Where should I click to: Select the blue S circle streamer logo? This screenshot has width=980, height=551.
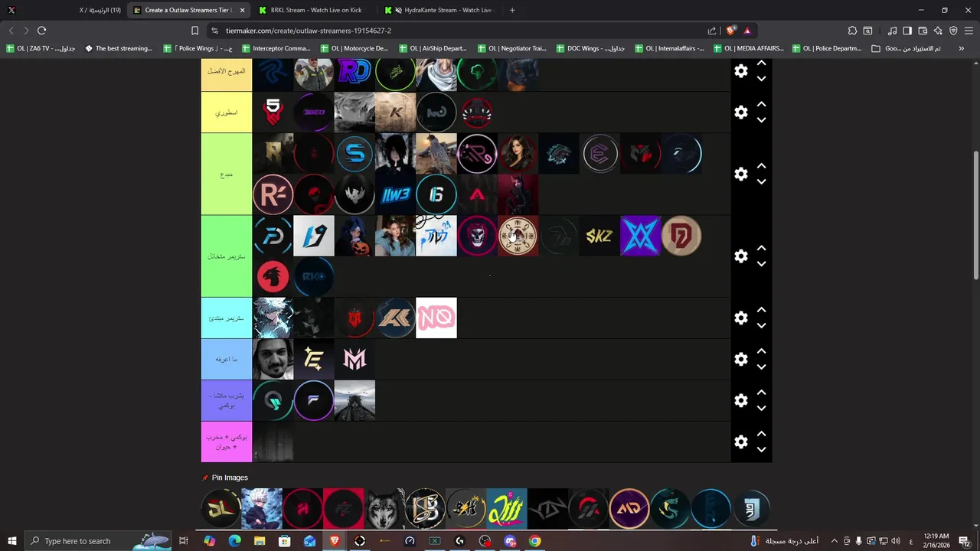point(354,154)
